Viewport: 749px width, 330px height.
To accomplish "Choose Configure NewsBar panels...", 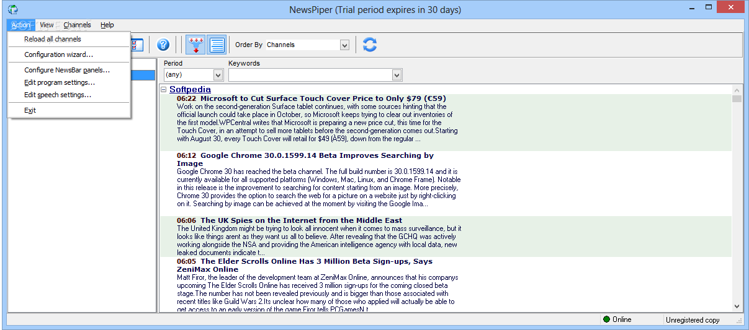I will [x=69, y=70].
